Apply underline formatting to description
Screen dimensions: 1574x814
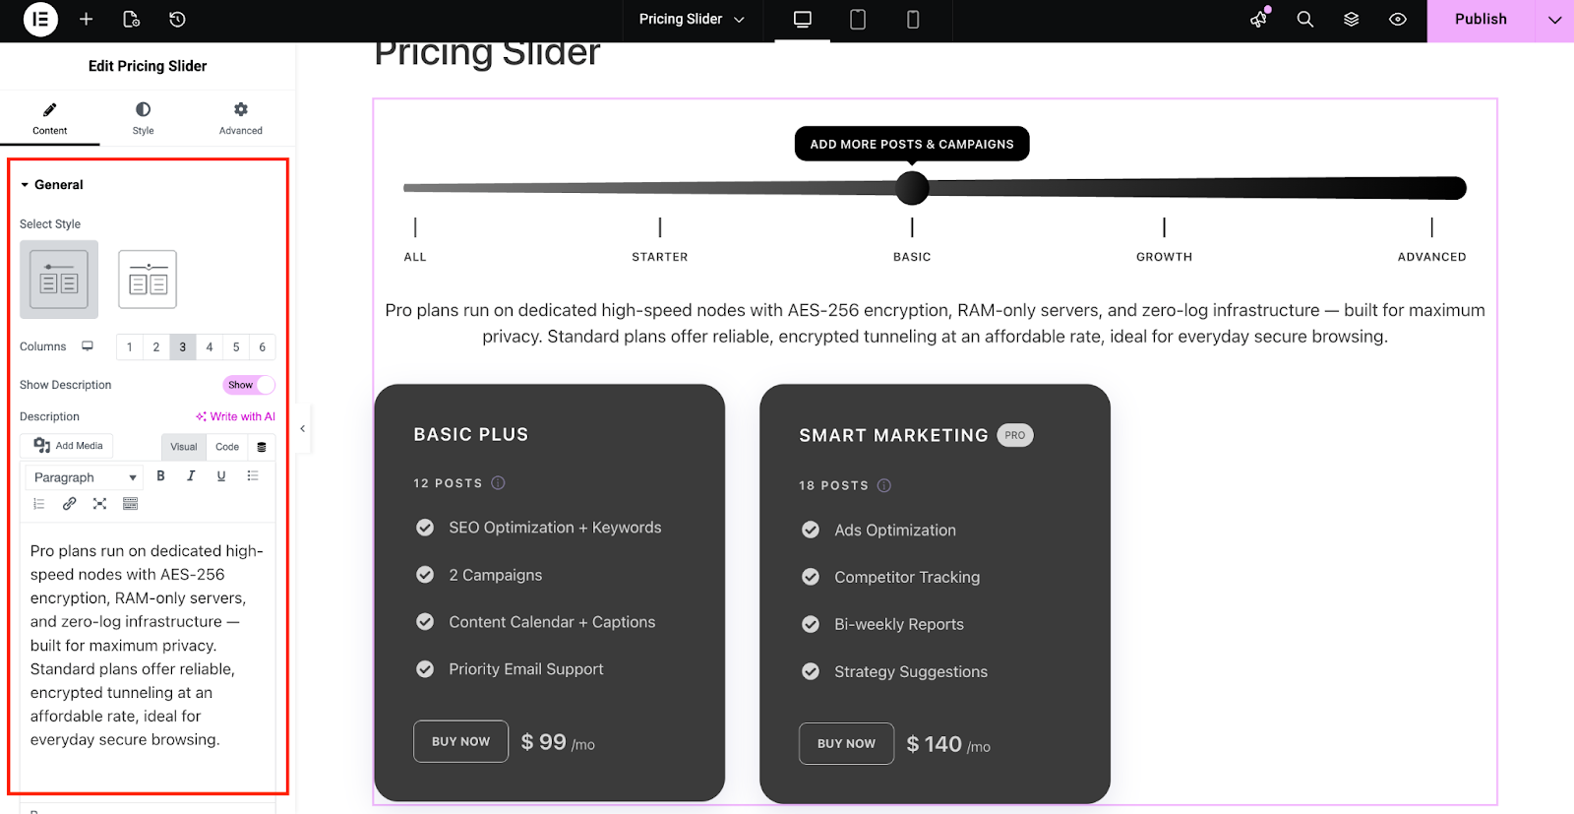pyautogui.click(x=220, y=475)
